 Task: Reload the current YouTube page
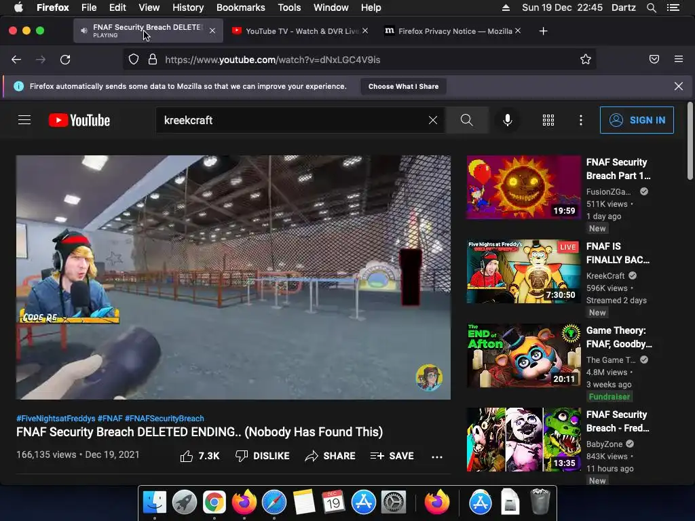click(65, 60)
